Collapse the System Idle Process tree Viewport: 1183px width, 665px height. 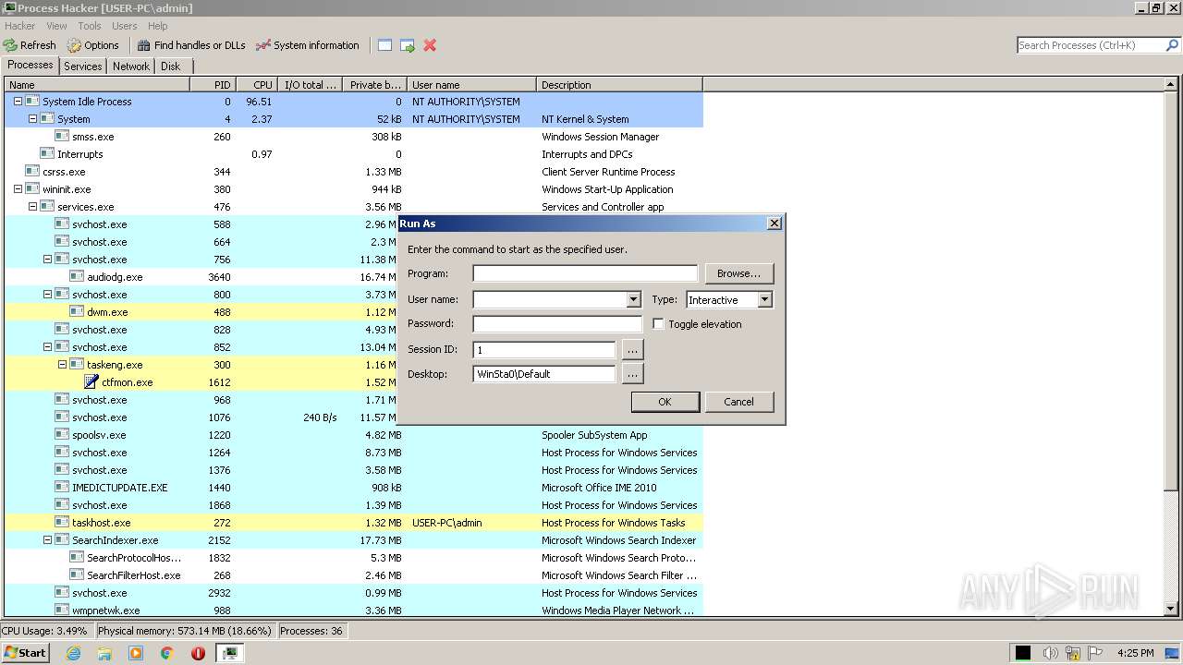18,101
